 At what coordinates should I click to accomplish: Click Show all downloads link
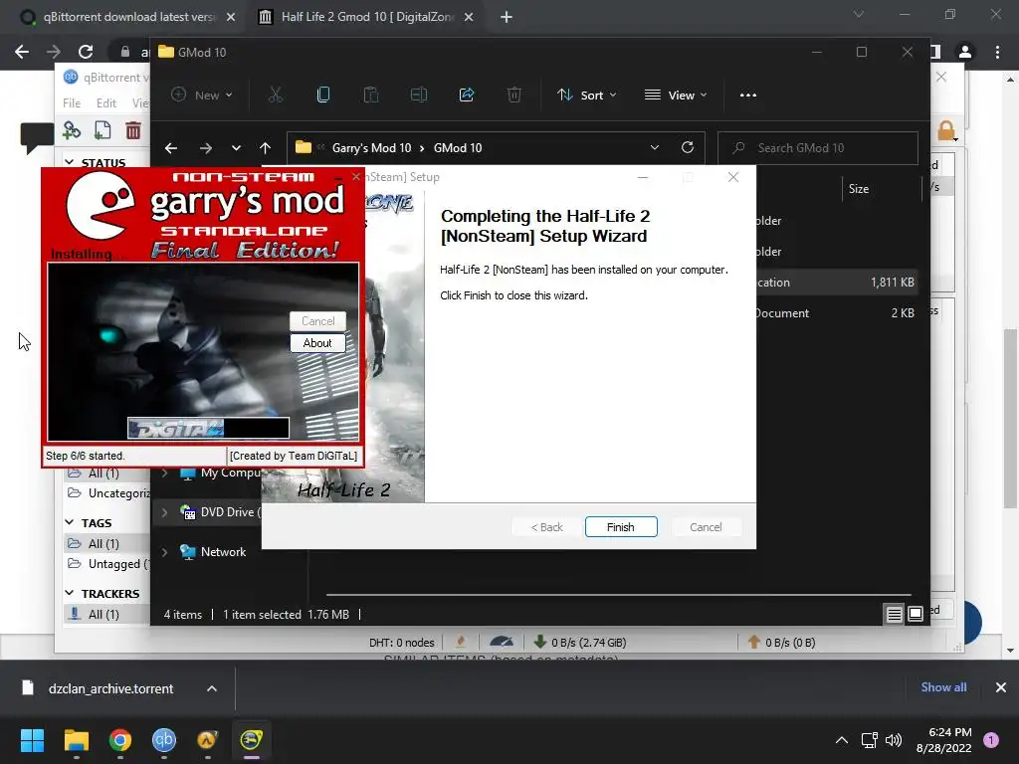tap(943, 687)
